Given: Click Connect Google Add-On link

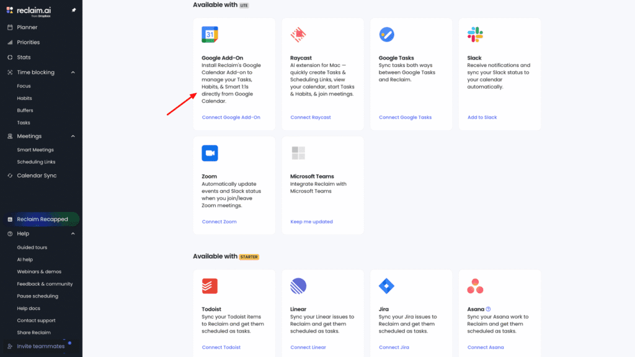Looking at the screenshot, I should (x=231, y=117).
